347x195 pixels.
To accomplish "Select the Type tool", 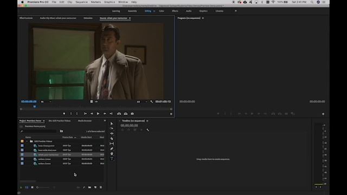I will 112,159.
